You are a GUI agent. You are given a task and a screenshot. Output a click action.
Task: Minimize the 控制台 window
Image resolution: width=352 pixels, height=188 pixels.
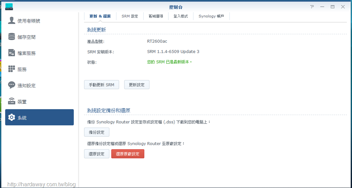(322, 7)
